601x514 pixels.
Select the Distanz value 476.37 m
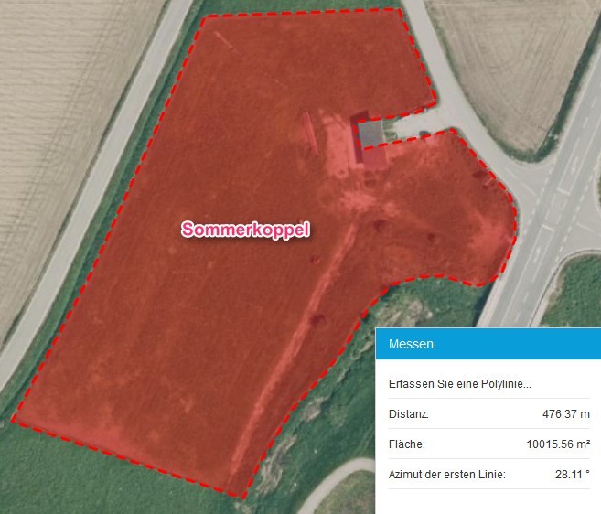(x=565, y=414)
